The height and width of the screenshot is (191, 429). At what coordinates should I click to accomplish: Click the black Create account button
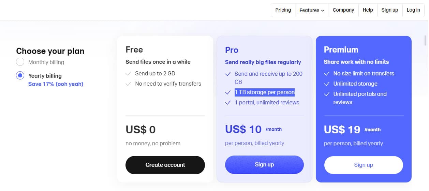(165, 165)
